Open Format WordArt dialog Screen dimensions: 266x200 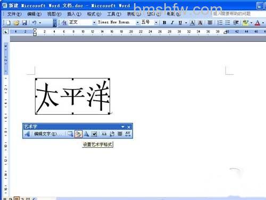(x=78, y=134)
